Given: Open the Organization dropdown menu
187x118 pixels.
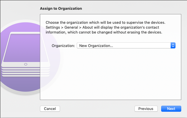Looking at the screenshot, I should [126, 46].
